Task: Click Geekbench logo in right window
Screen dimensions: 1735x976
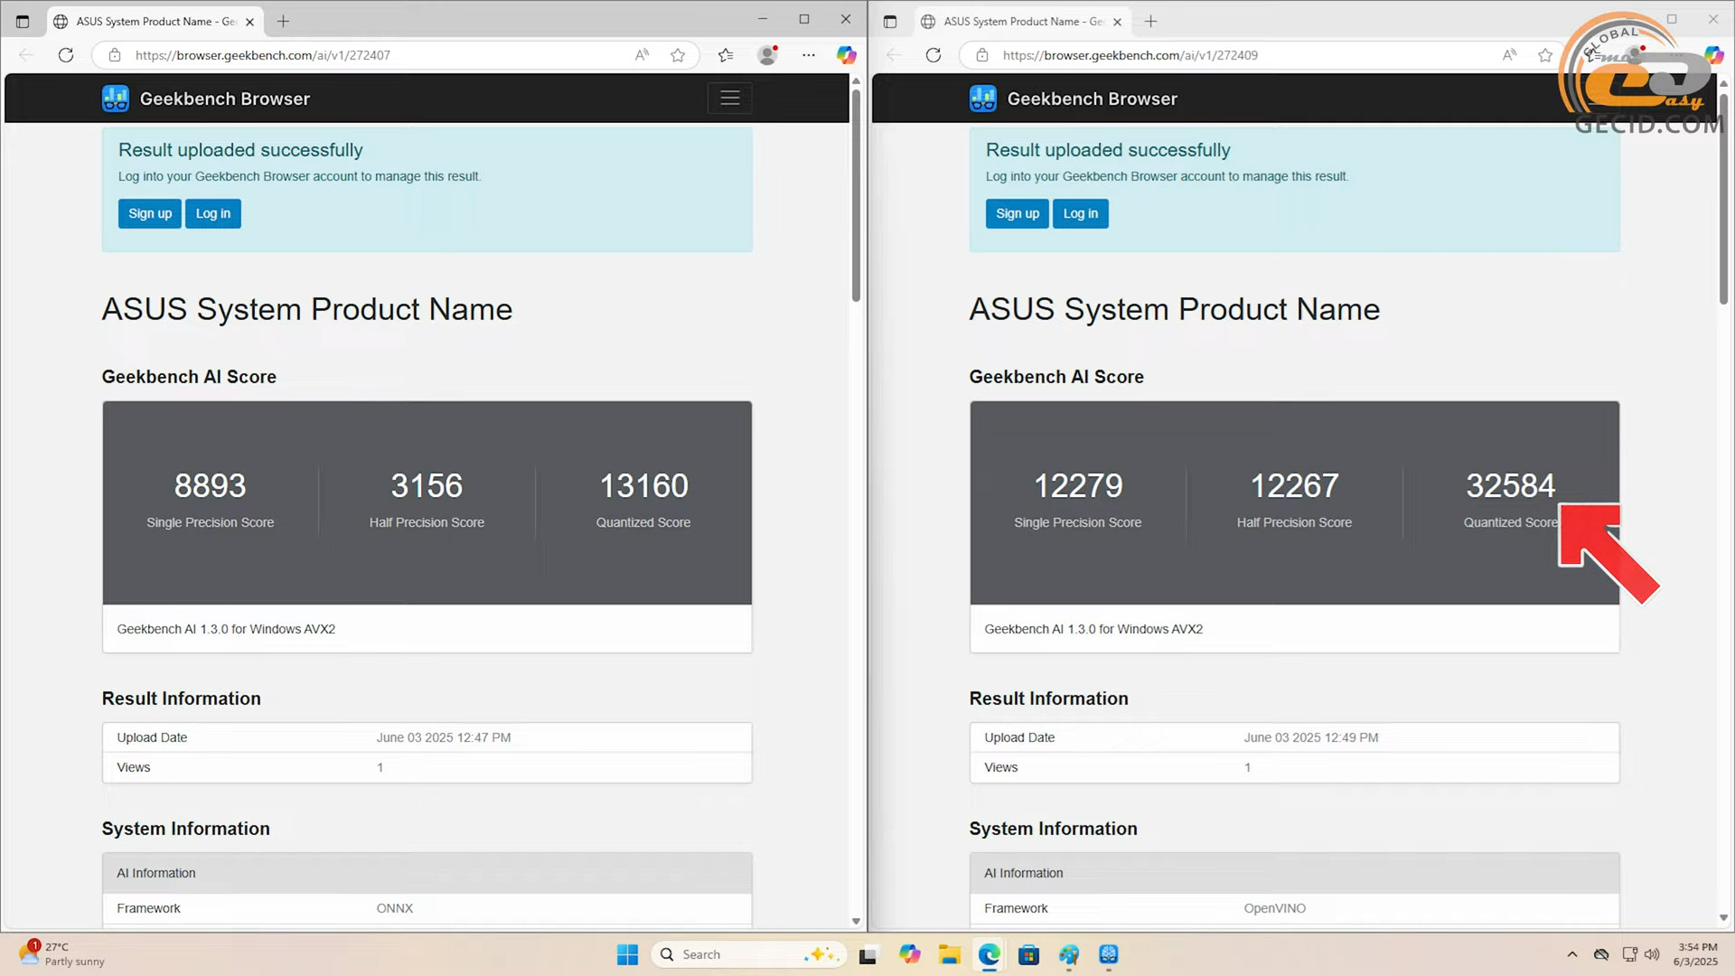Action: [983, 99]
